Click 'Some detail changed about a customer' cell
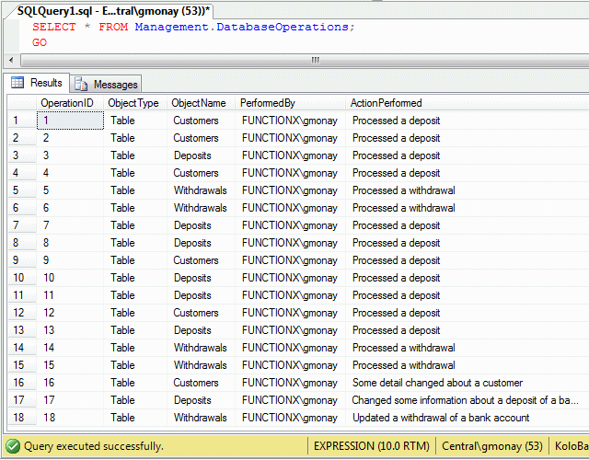 (x=467, y=383)
